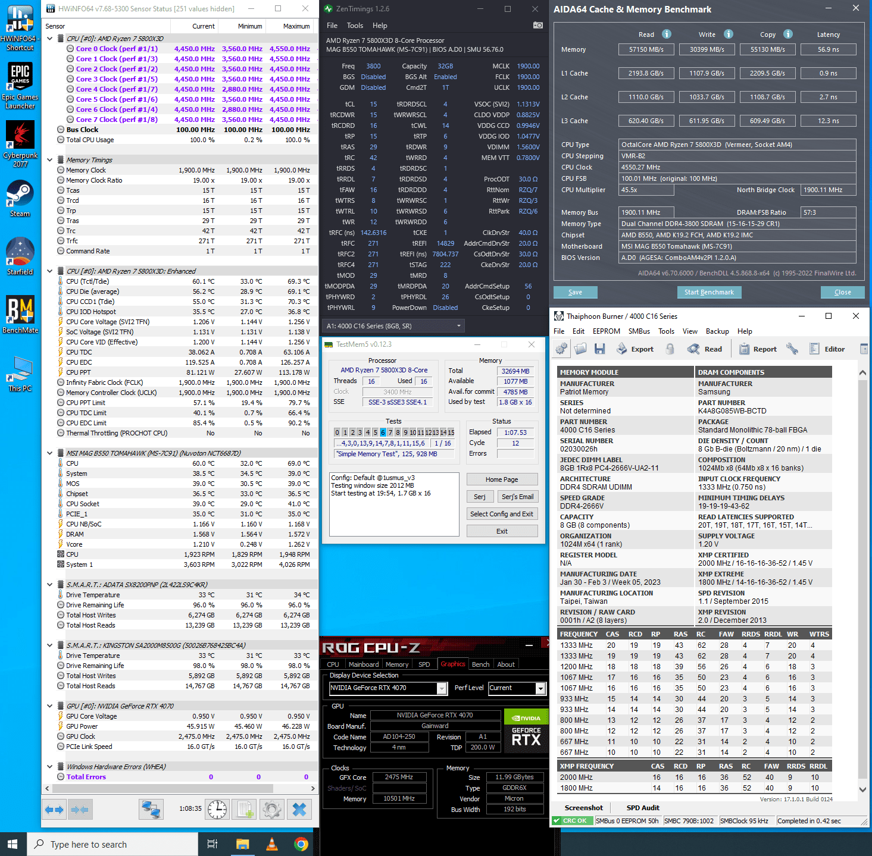Open Epic Games Launcher desktop icon
Viewport: 872px width, 856px height.
click(20, 85)
